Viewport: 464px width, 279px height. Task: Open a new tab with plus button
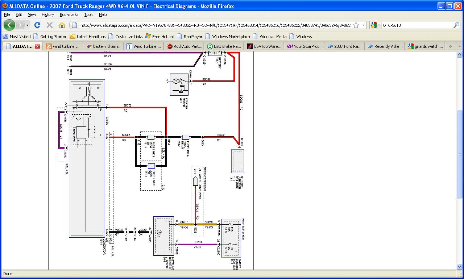[x=451, y=46]
